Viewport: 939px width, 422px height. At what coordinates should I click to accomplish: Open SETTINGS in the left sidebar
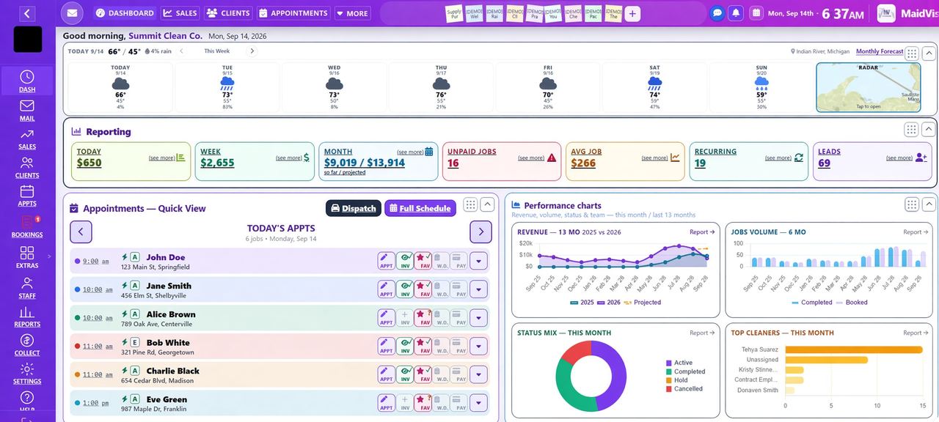27,373
